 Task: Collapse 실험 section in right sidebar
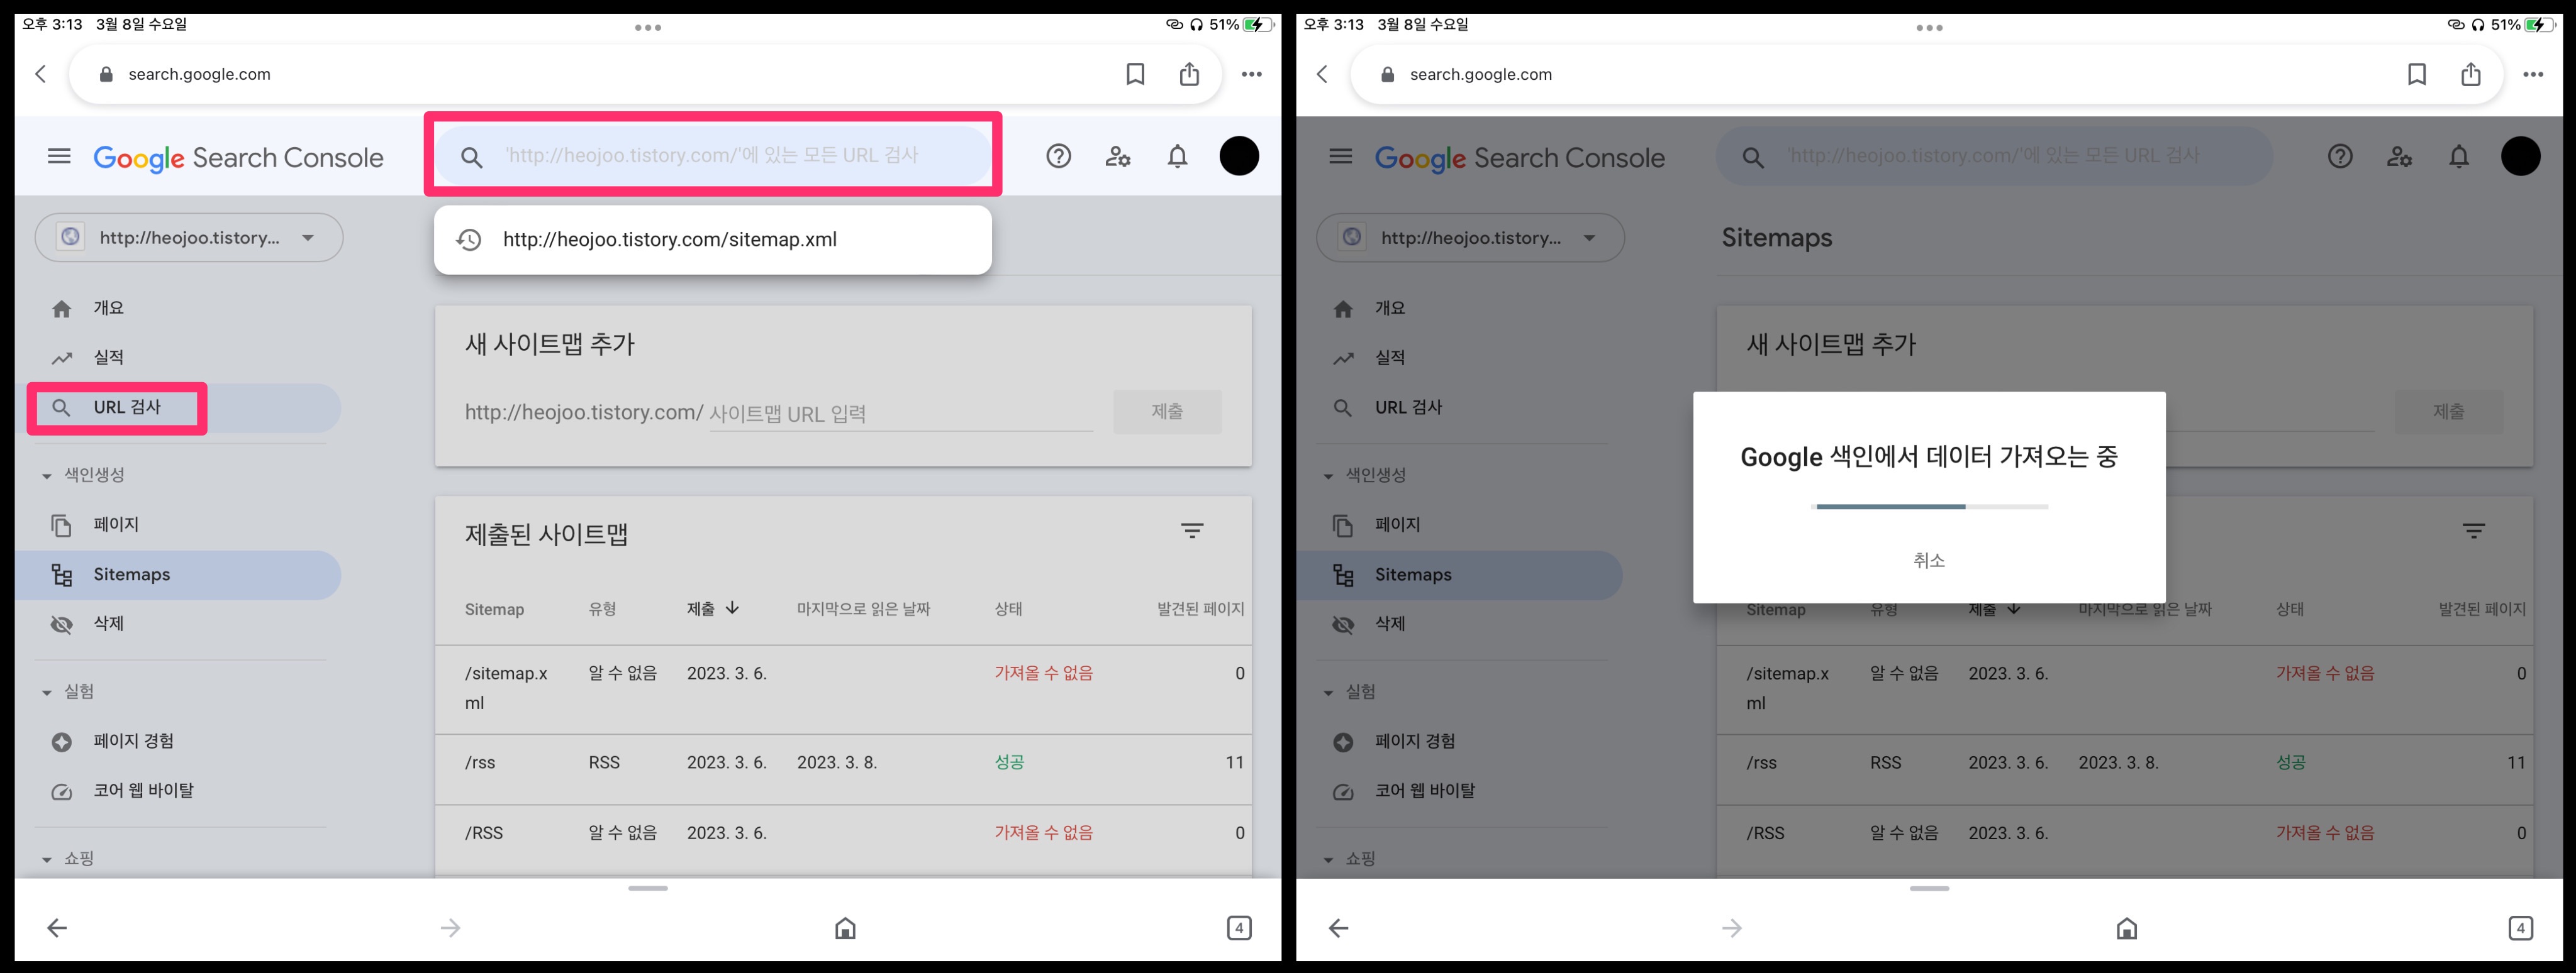point(1328,692)
